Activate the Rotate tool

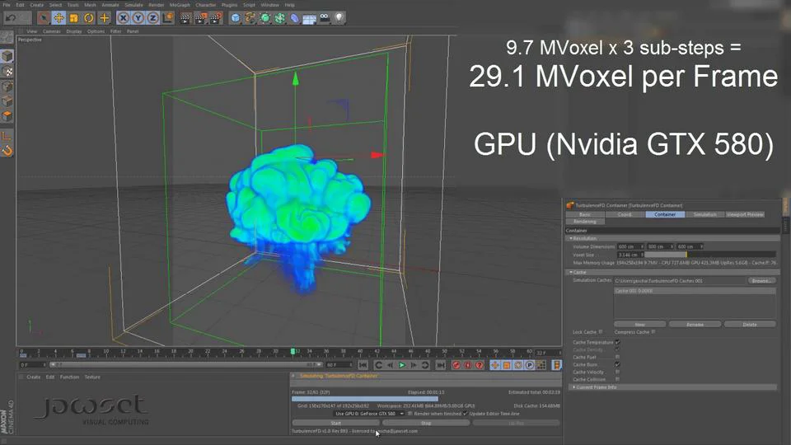89,18
